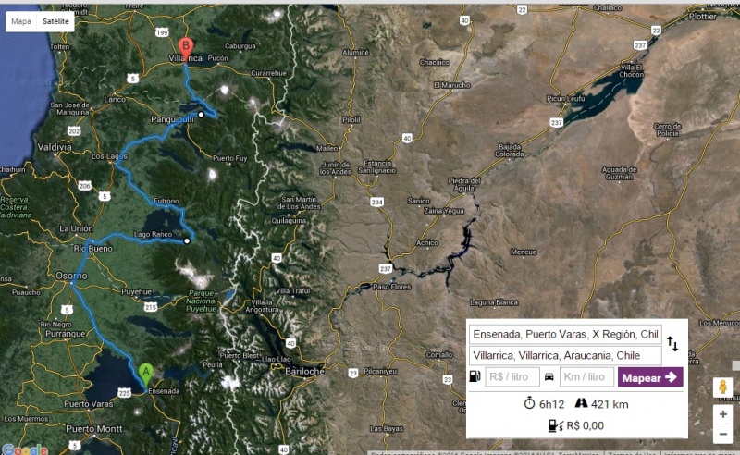The width and height of the screenshot is (740, 455).
Task: Click the Ensenada origin address field
Action: coord(565,334)
